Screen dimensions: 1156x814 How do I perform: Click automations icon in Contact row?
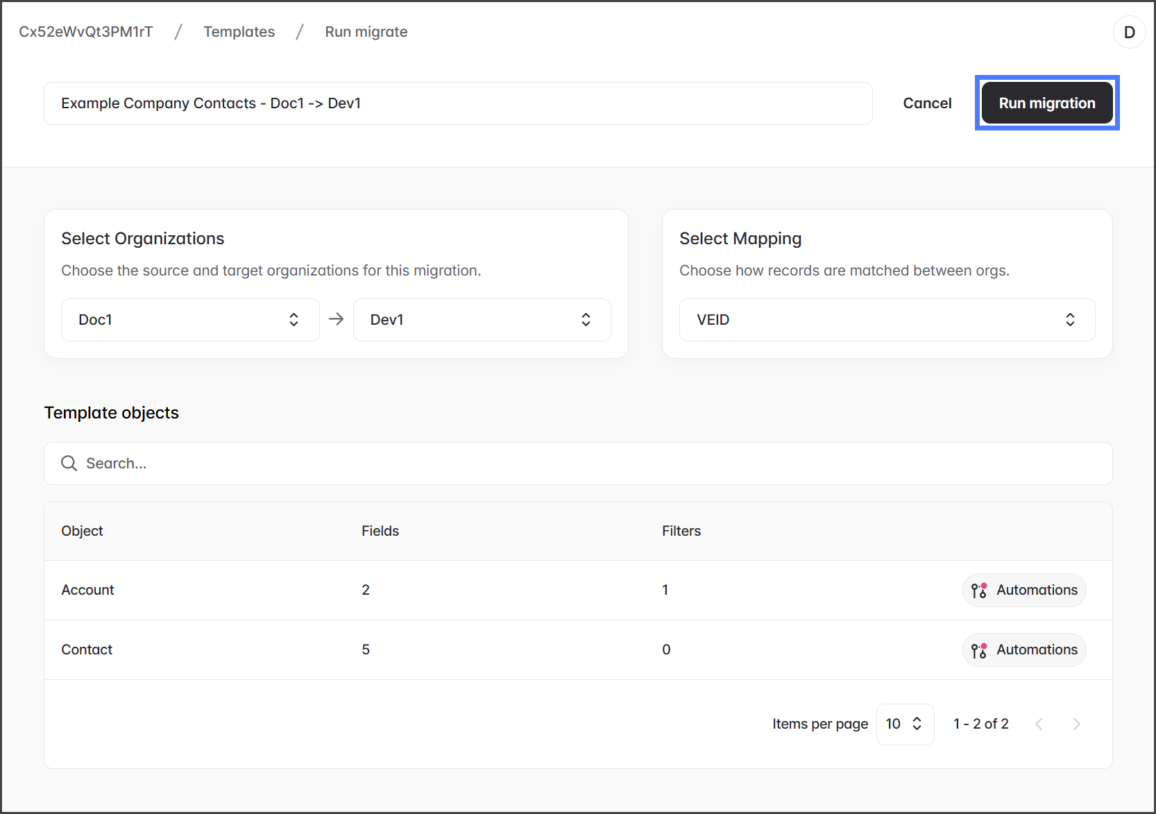(978, 650)
